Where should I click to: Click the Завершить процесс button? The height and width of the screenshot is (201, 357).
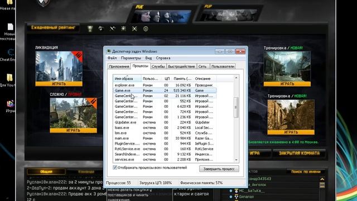coord(219,169)
